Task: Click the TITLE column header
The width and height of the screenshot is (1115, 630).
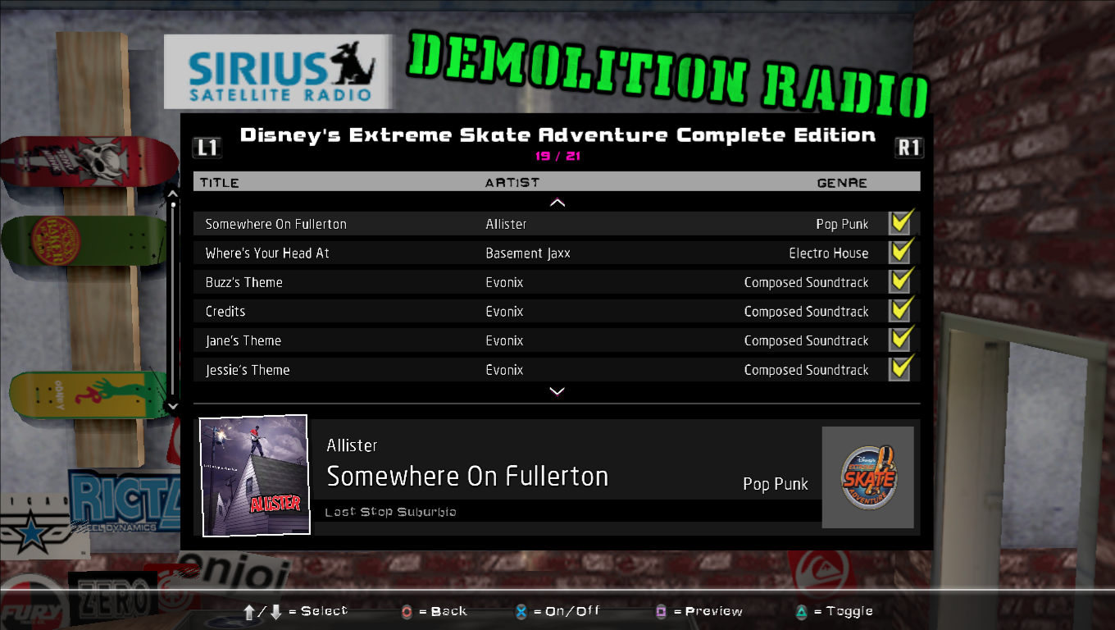Action: 220,182
